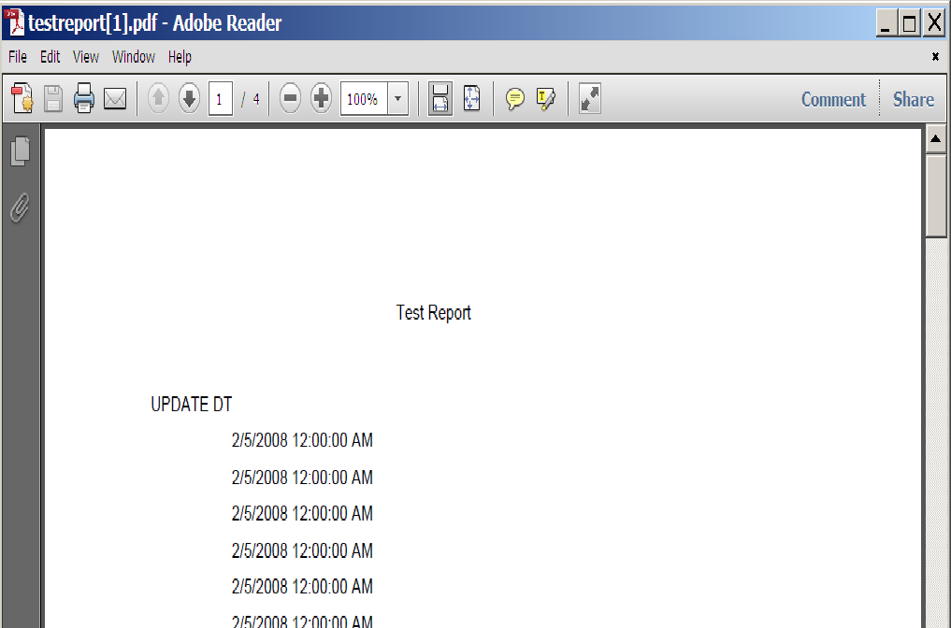Click the Comment button
951x628 pixels.
[832, 99]
